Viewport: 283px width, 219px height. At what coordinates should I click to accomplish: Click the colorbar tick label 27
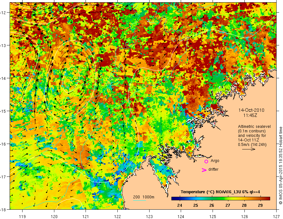[228, 205]
